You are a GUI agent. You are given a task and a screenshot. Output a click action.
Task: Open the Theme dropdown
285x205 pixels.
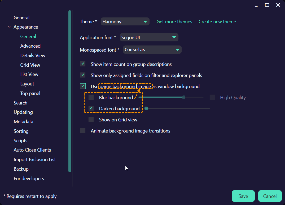(x=125, y=21)
